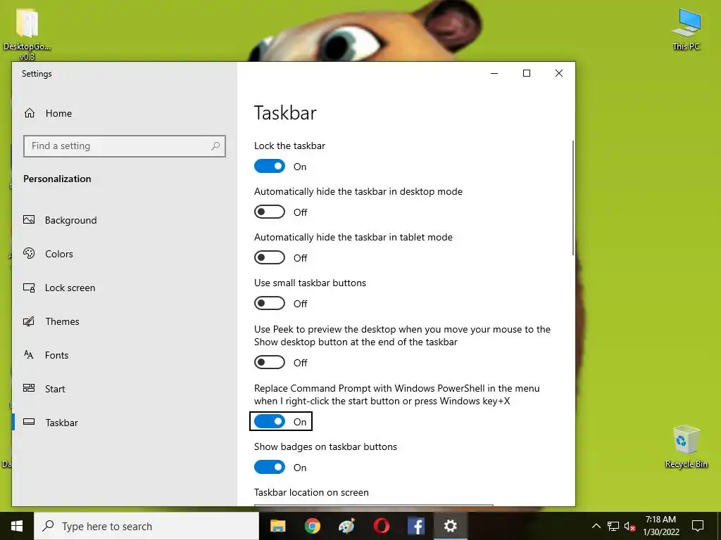
Task: Minimize the Settings window
Action: coord(494,73)
